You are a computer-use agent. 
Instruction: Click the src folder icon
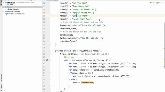[x=8, y=7]
